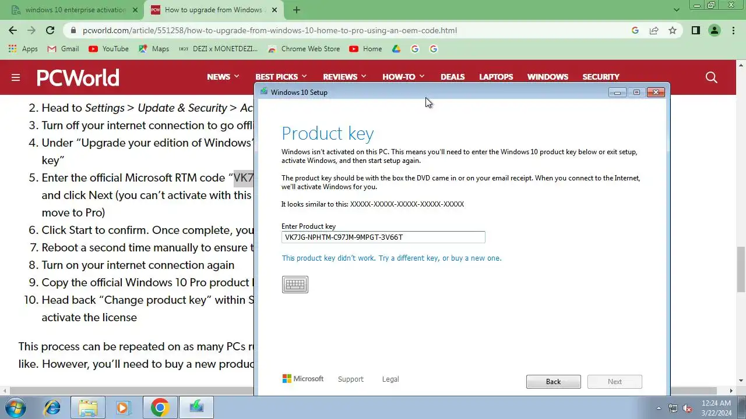This screenshot has height=419, width=746.
Task: Click the 'Product key' heading text
Action: 328,133
